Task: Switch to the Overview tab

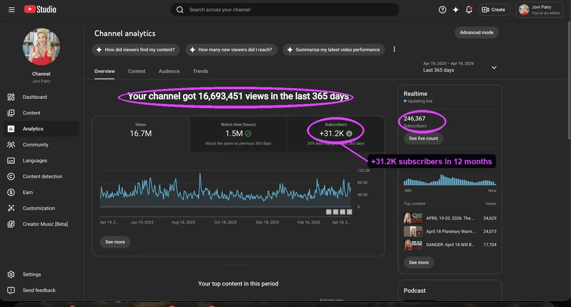Action: pos(104,71)
